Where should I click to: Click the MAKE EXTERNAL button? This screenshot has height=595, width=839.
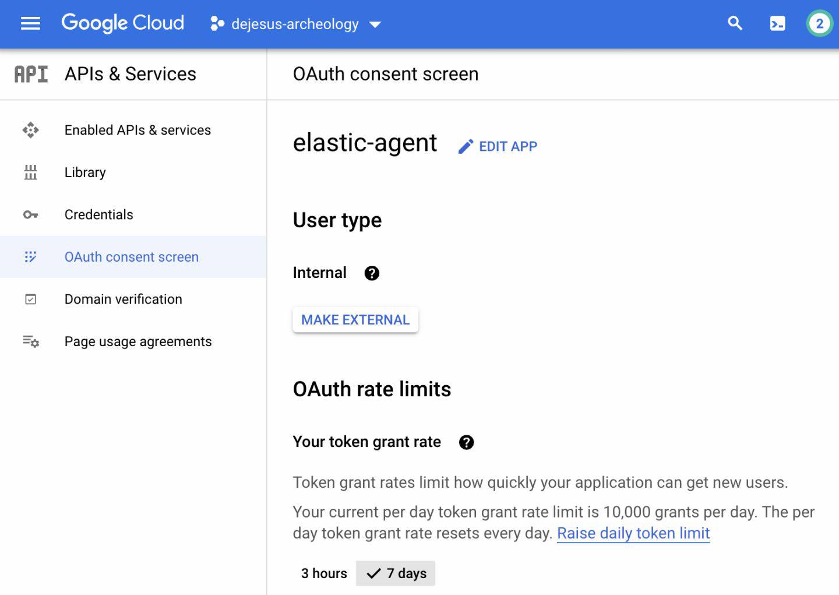click(355, 319)
